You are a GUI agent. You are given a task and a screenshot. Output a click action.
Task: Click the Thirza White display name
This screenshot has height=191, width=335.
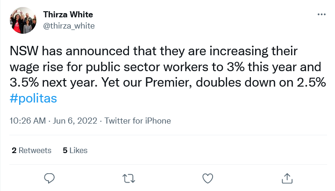point(68,15)
